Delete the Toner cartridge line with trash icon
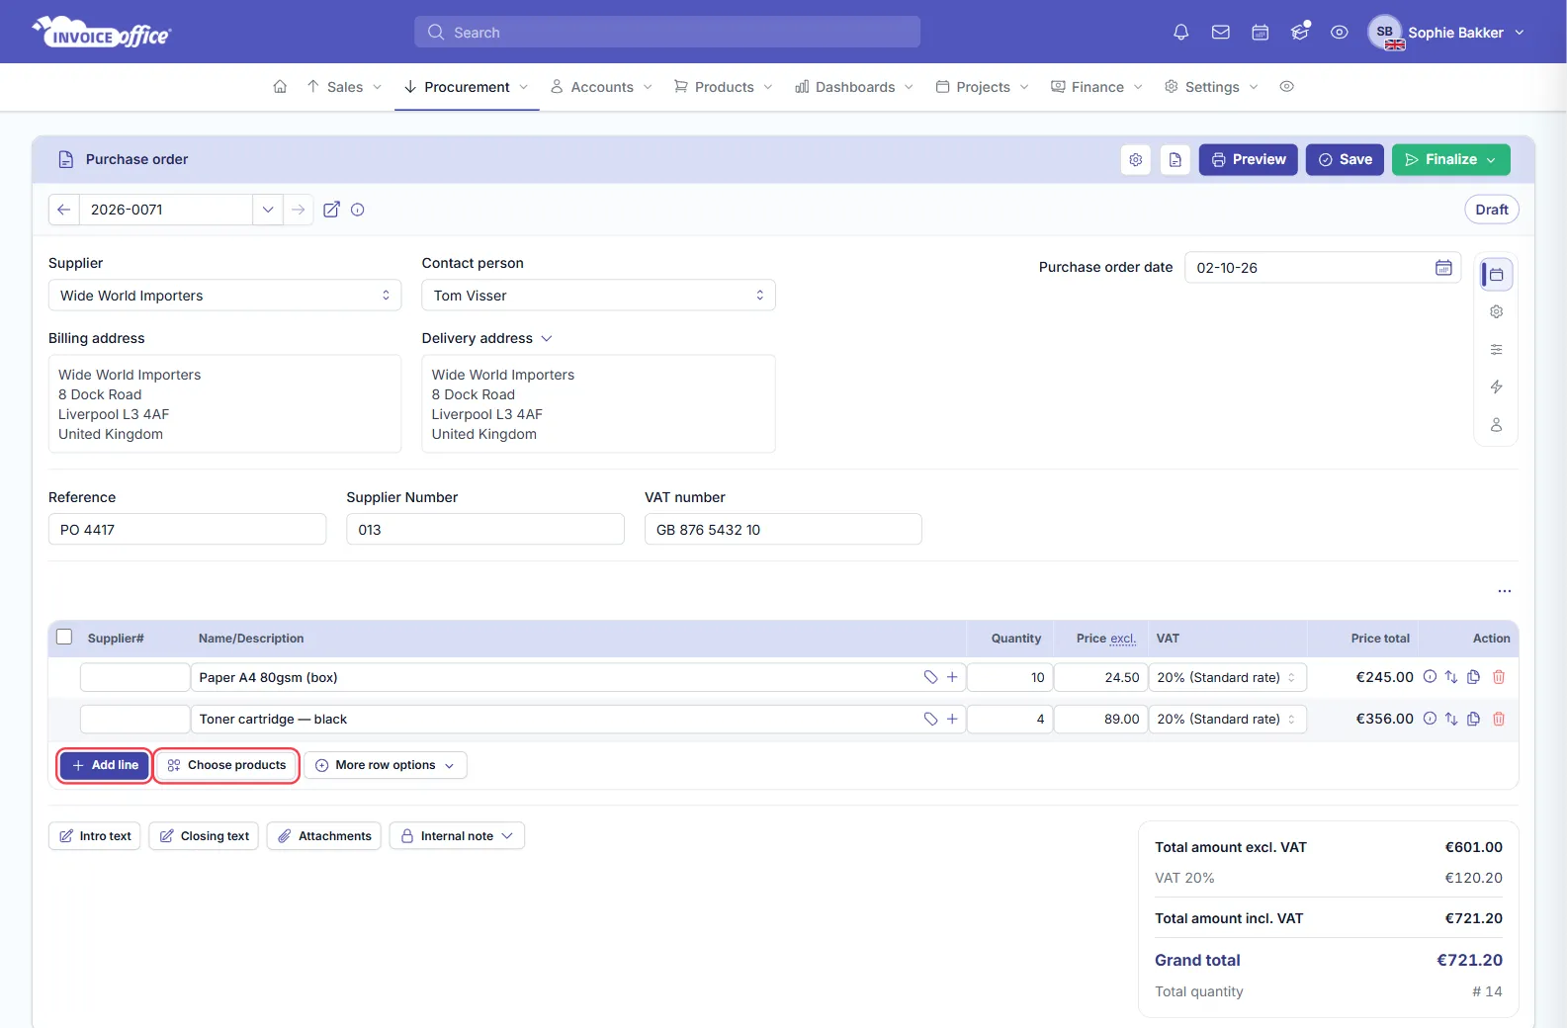The width and height of the screenshot is (1567, 1028). [x=1498, y=719]
